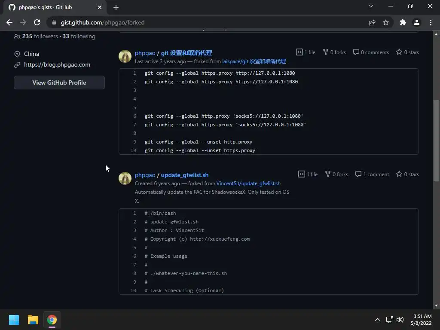Show hidden system tray icons

pyautogui.click(x=378, y=320)
